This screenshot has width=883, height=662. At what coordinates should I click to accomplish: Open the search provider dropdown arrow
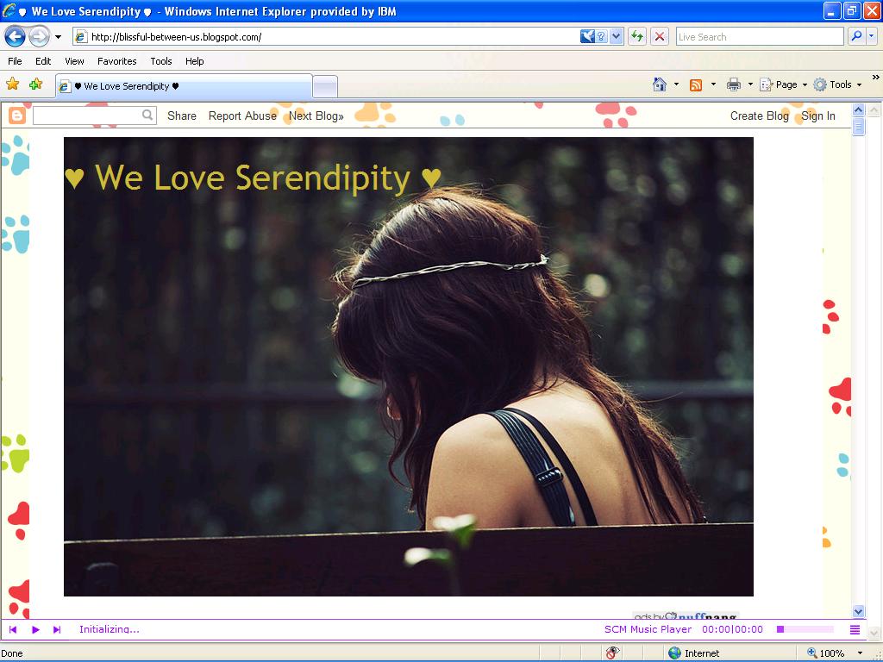(872, 37)
